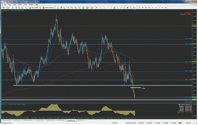The height and width of the screenshot is (125, 198).
Task: Select the horizontal line drawing tool
Action: tap(108, 8)
